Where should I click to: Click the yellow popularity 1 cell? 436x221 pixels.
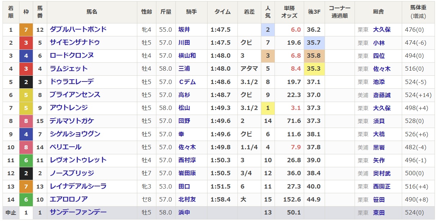(x=268, y=108)
